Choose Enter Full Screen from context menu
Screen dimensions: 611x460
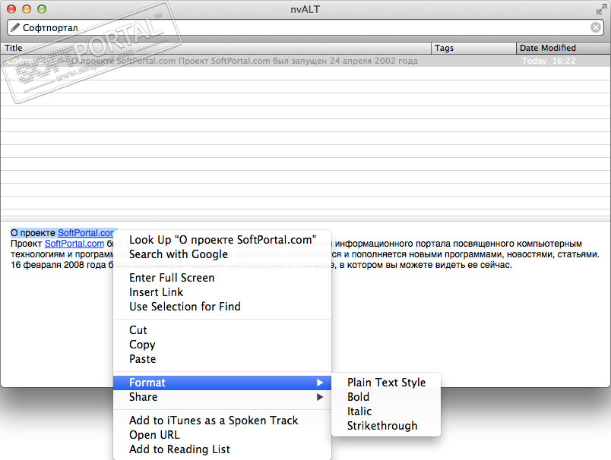(x=223, y=278)
